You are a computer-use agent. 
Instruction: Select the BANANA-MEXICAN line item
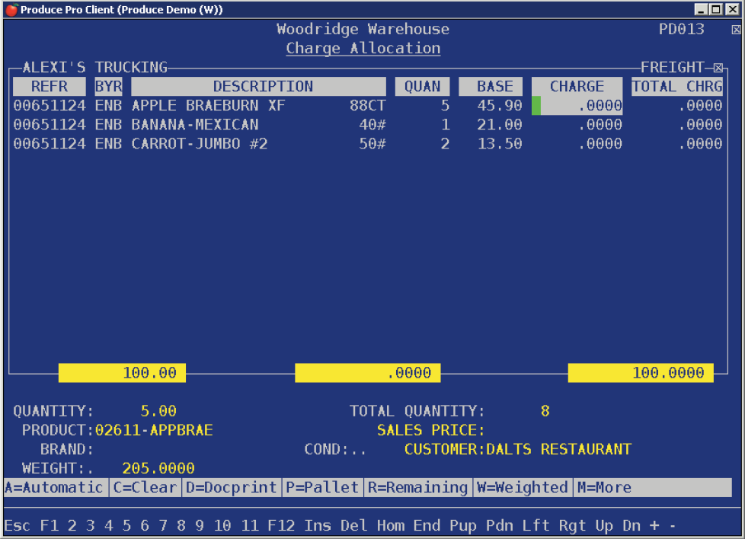tap(368, 124)
